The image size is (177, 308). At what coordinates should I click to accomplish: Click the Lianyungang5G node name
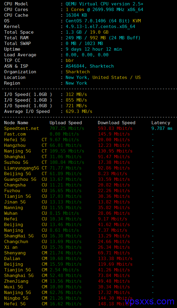pos(22,168)
